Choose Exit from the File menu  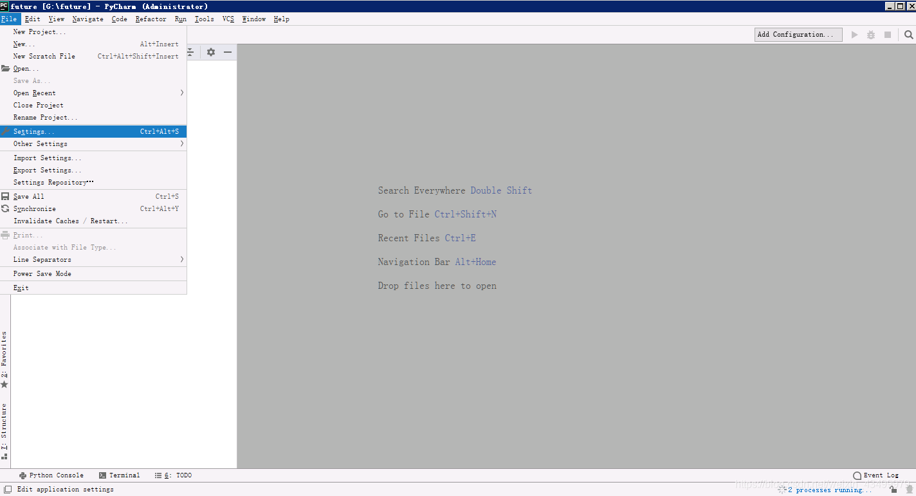tap(93, 288)
